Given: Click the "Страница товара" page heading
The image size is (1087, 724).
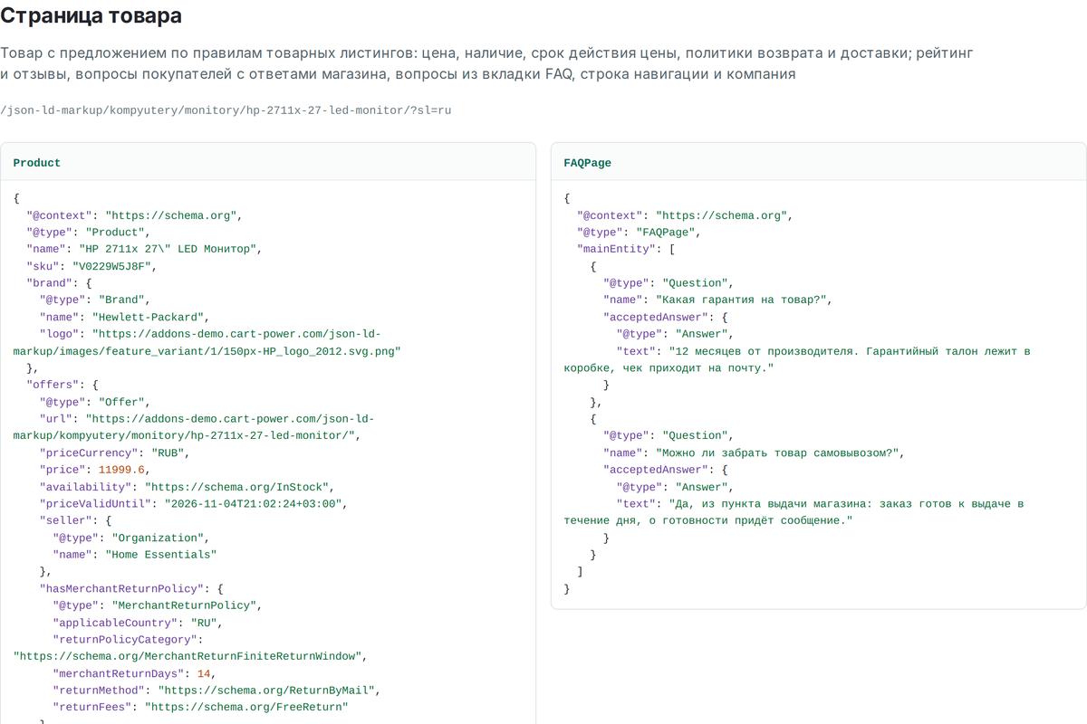Looking at the screenshot, I should tap(91, 15).
